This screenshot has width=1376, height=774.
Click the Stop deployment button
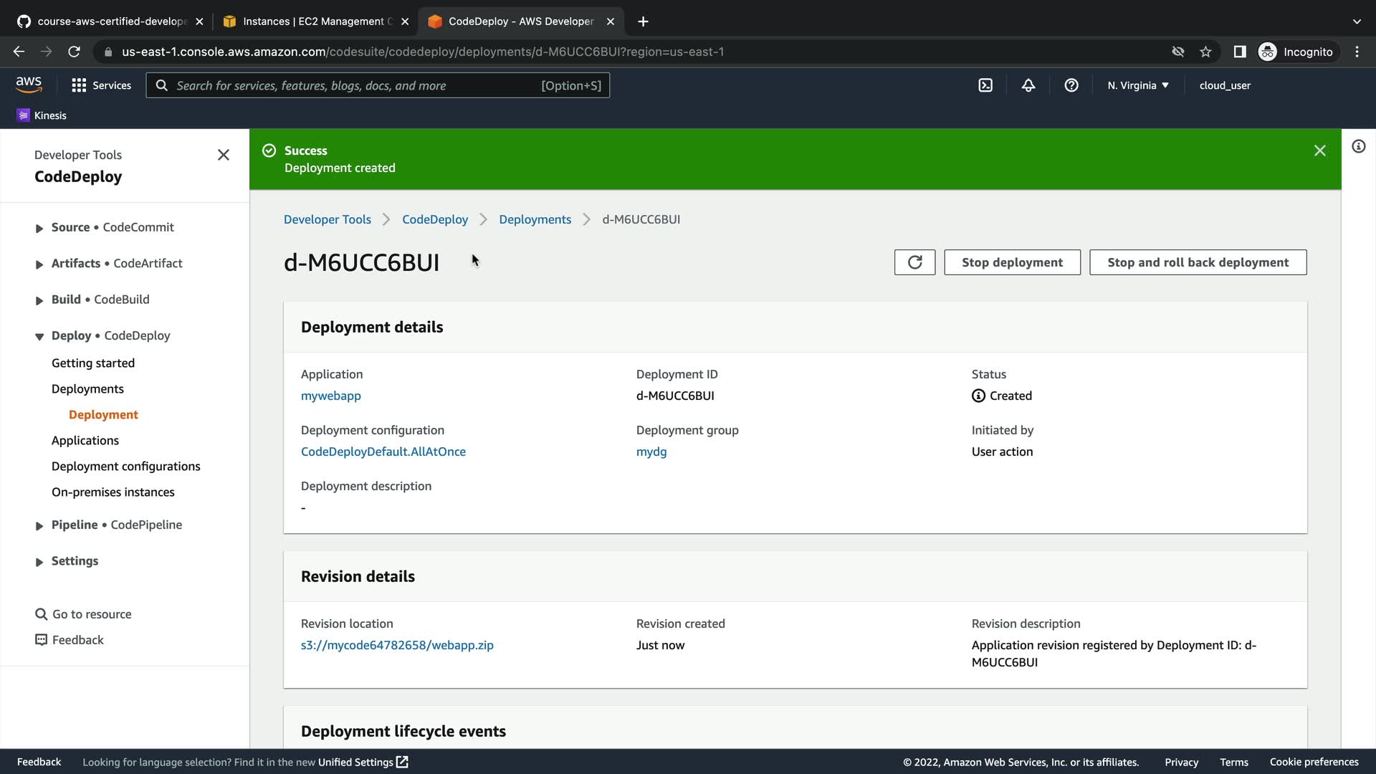[x=1012, y=262]
